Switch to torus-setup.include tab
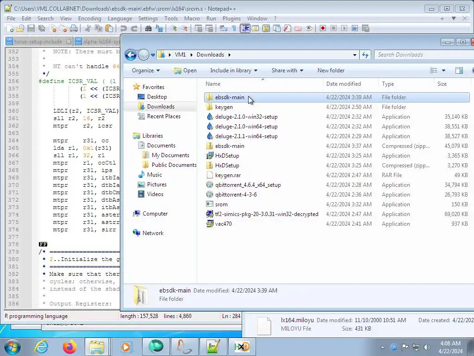Screen dimensions: 474x356 pos(38,41)
